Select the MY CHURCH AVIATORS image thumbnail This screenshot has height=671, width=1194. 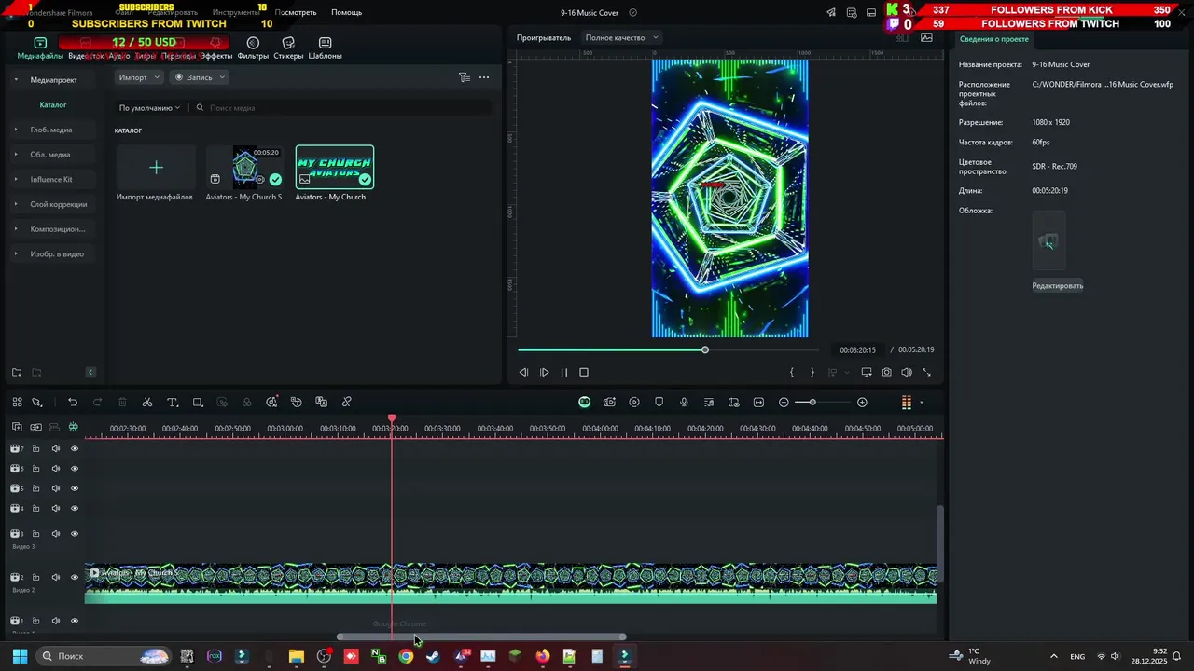coord(334,168)
